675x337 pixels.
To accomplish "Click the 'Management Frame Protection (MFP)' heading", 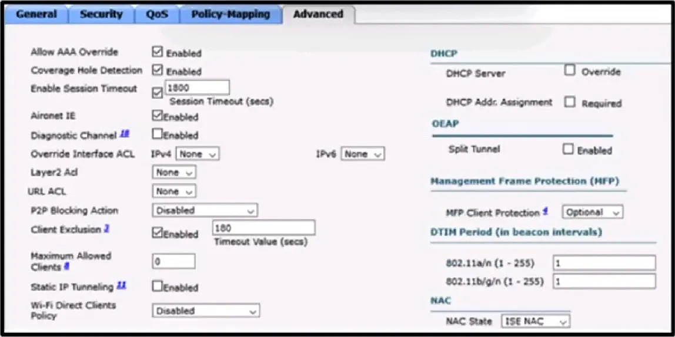I will point(524,181).
